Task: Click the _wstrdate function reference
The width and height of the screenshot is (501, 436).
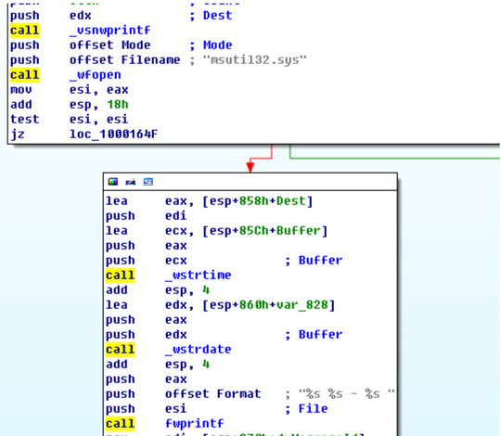Action: pos(199,350)
